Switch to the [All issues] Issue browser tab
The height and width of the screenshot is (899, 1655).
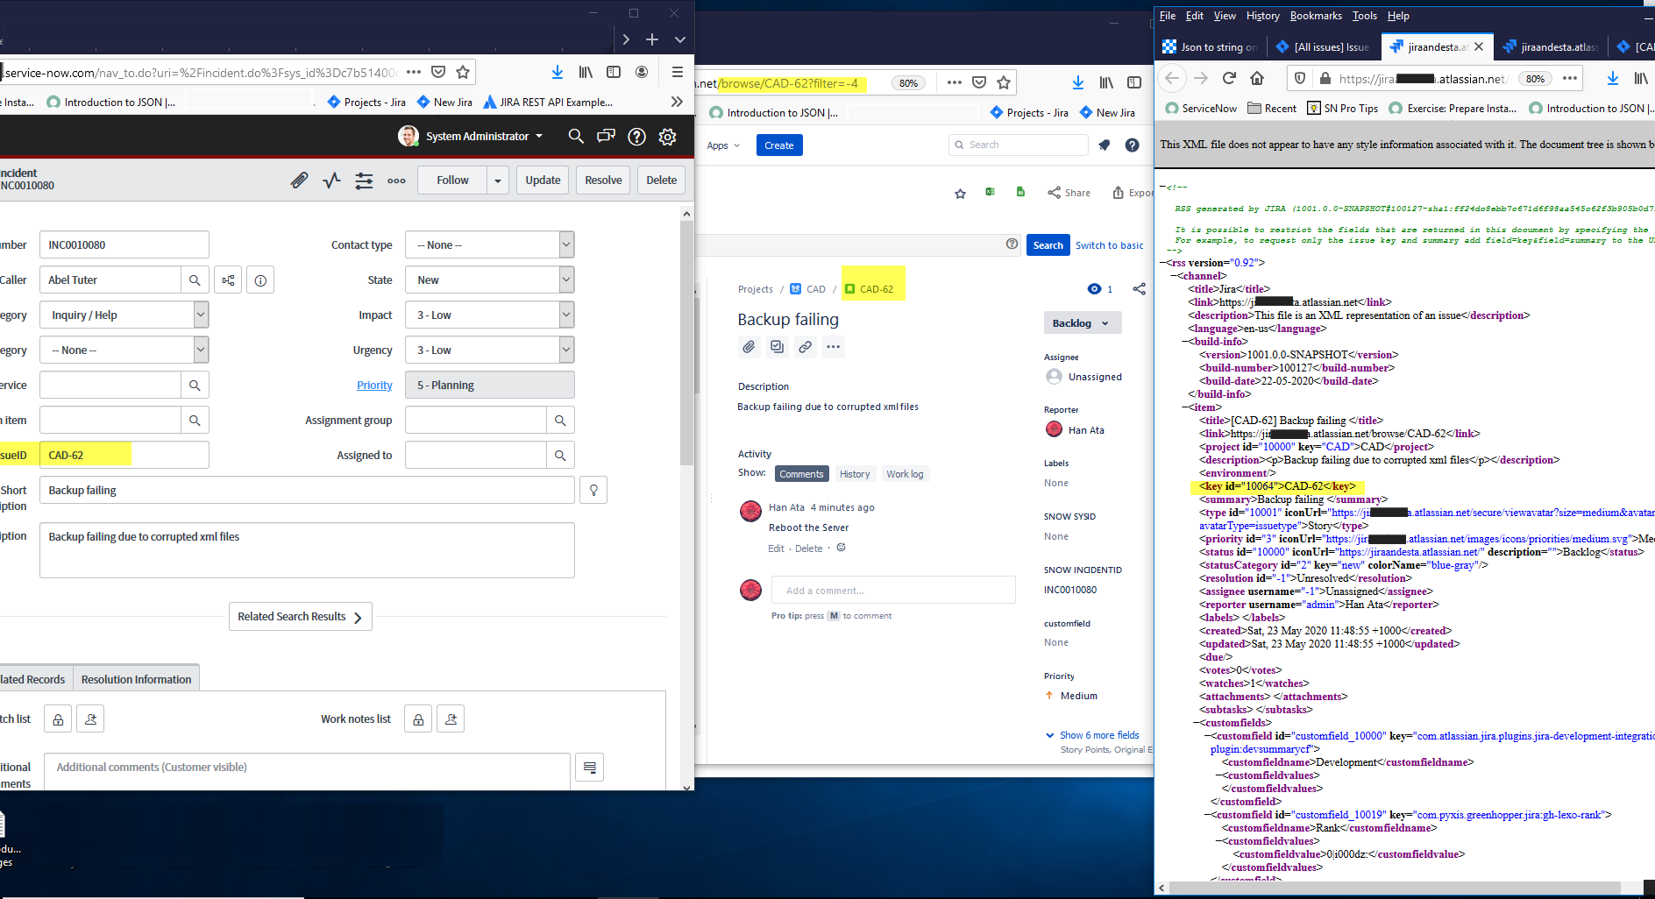click(x=1324, y=47)
